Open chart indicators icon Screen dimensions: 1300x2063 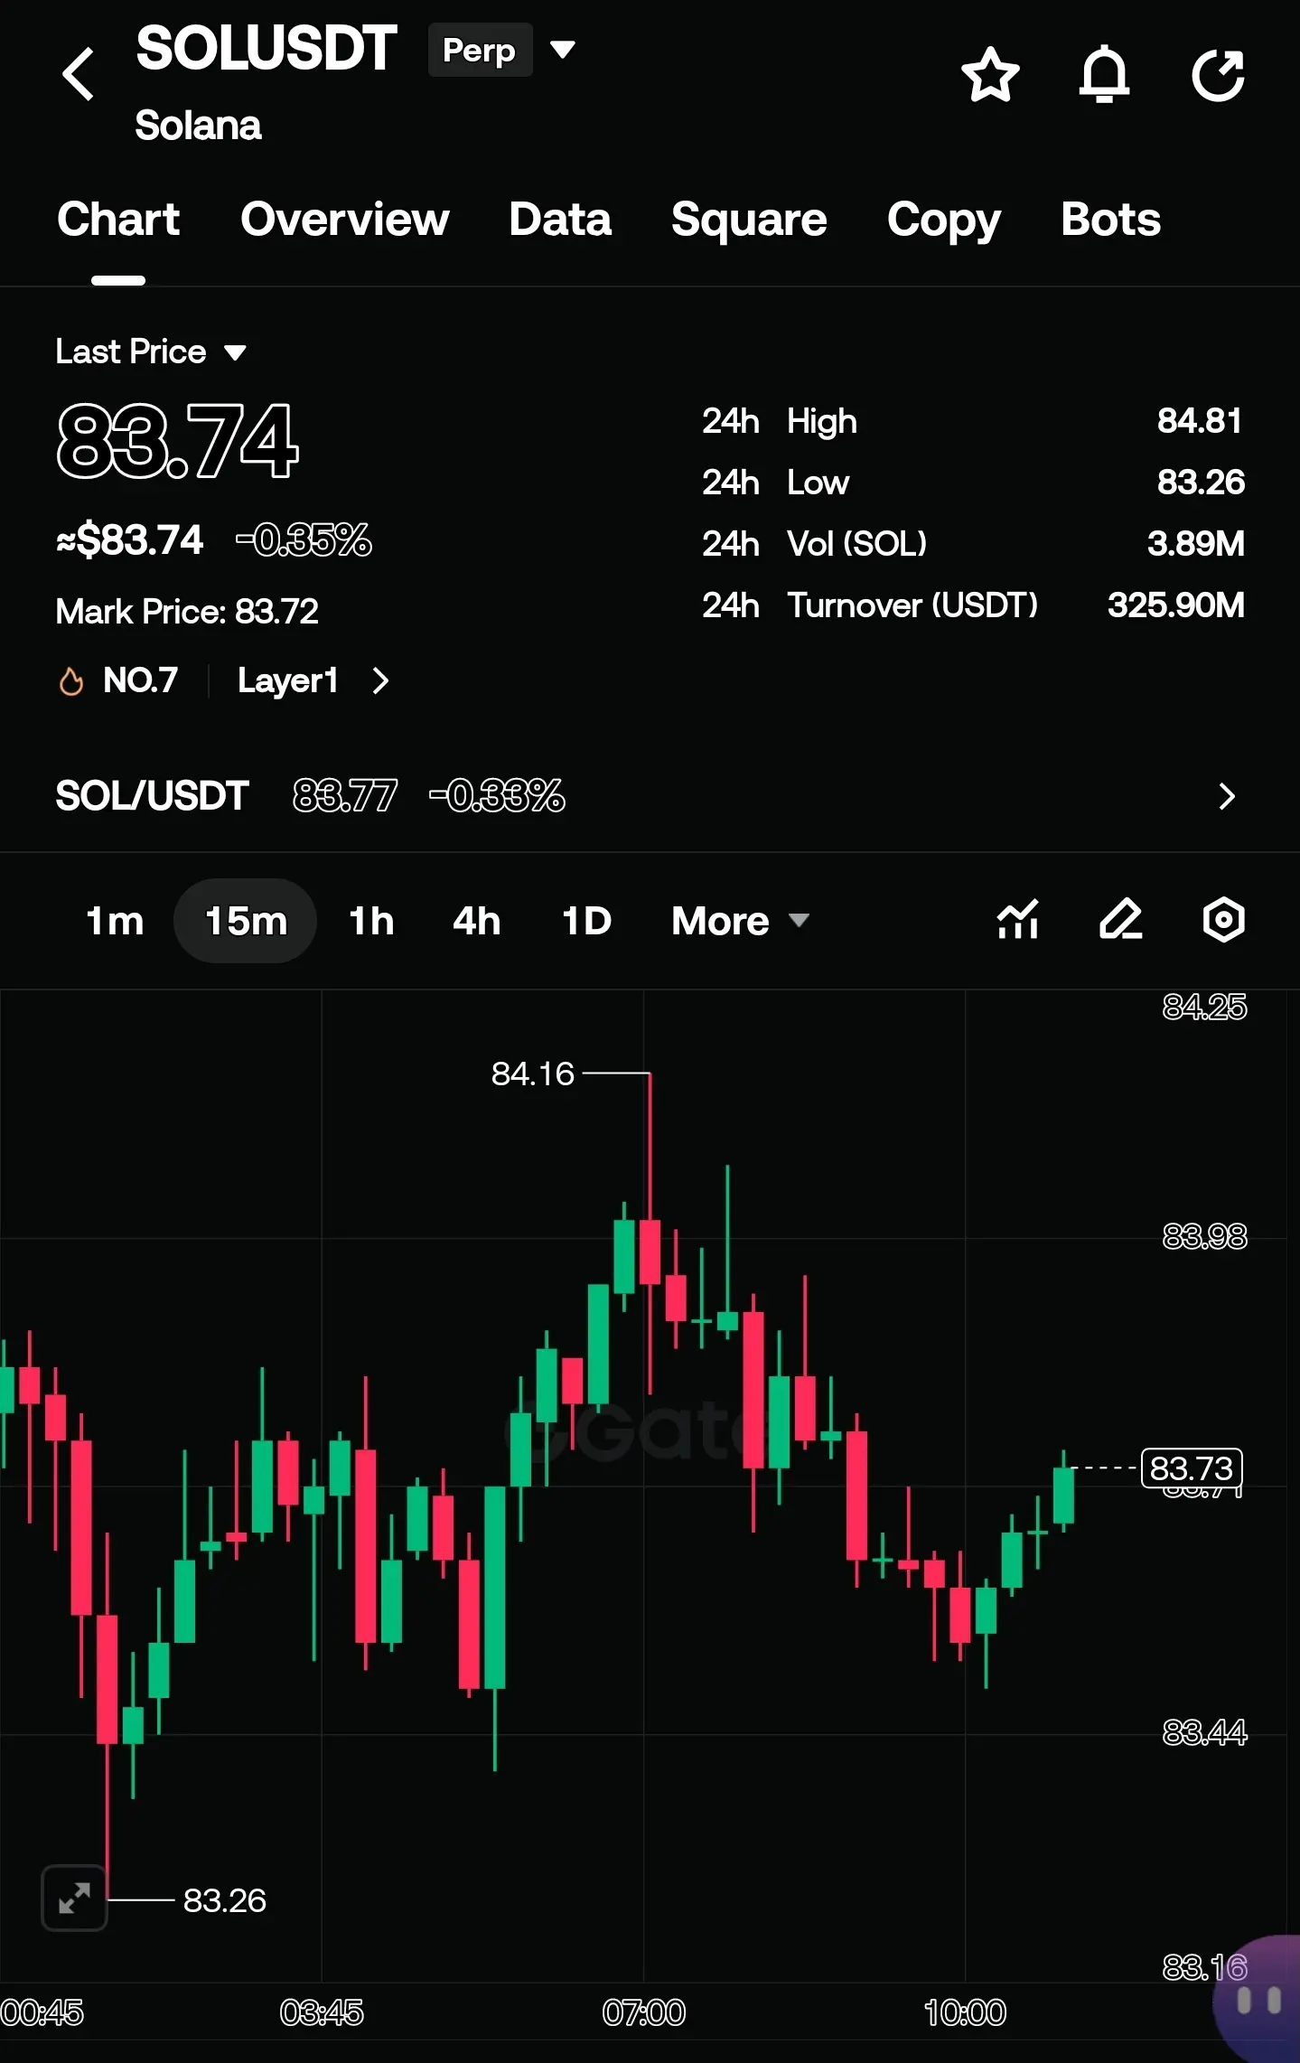1018,920
